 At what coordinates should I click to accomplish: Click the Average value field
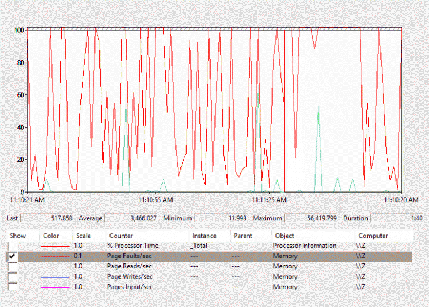[x=132, y=218]
